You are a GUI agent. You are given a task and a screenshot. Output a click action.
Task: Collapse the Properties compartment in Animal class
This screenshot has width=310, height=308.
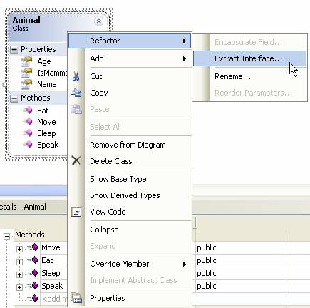tap(14, 50)
